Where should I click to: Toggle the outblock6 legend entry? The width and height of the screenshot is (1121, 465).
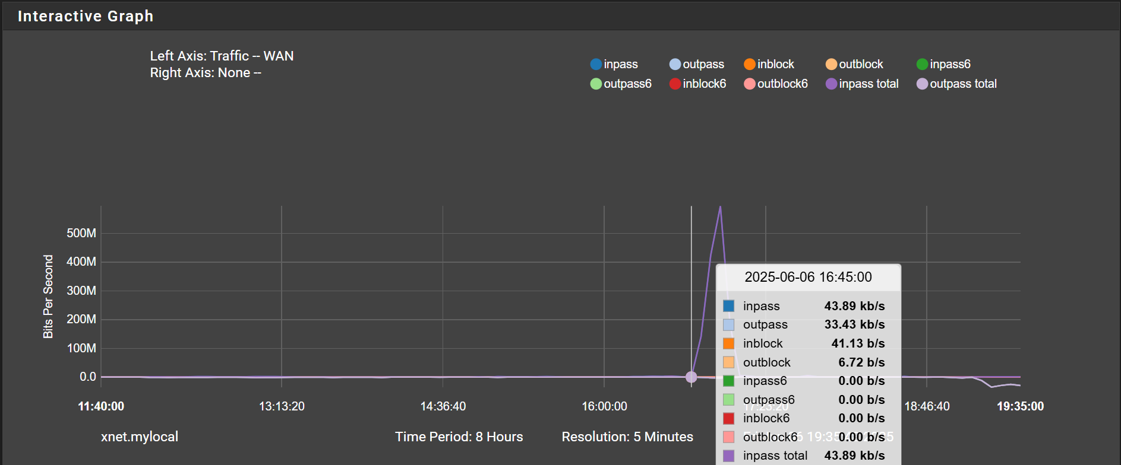[x=776, y=84]
